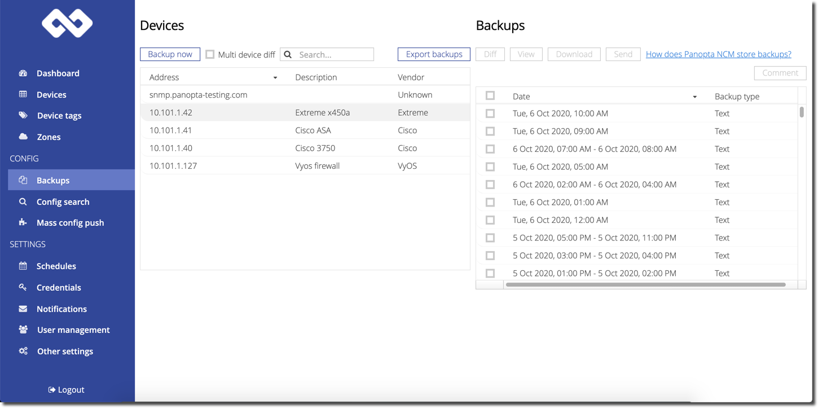This screenshot has width=818, height=408.
Task: Log out via the Logout link
Action: click(x=67, y=390)
